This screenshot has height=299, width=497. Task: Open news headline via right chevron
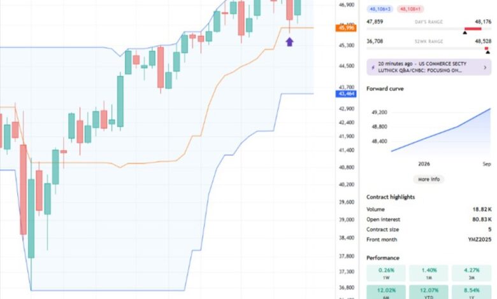coord(485,67)
